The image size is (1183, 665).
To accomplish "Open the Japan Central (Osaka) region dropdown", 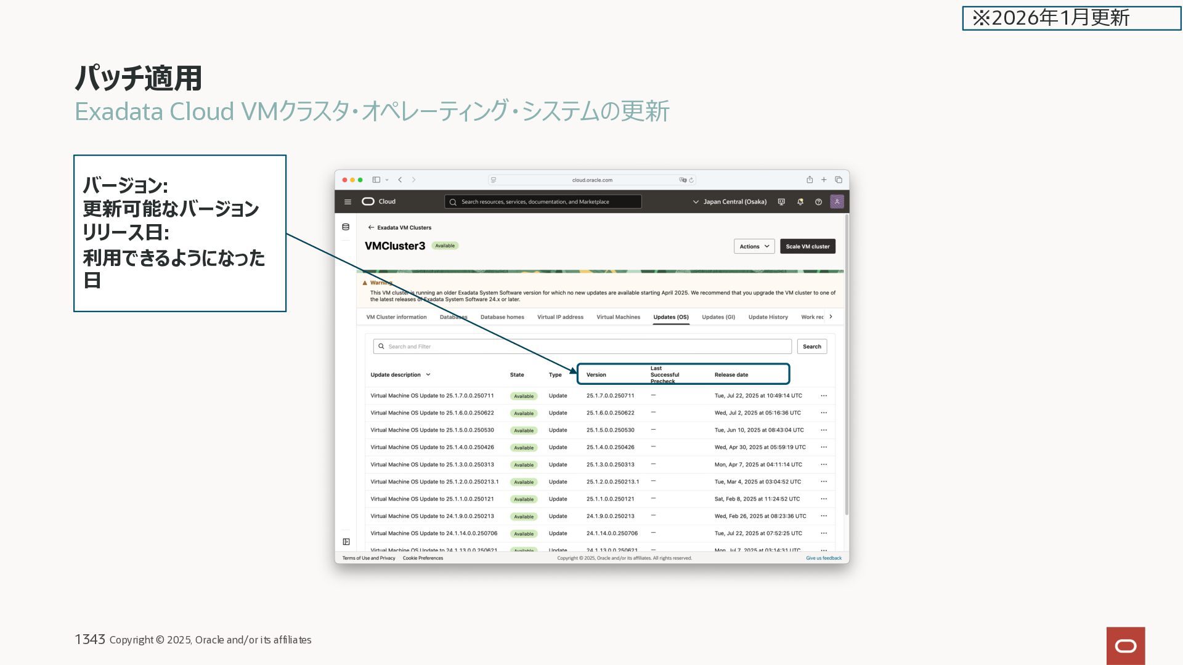I will 730,202.
